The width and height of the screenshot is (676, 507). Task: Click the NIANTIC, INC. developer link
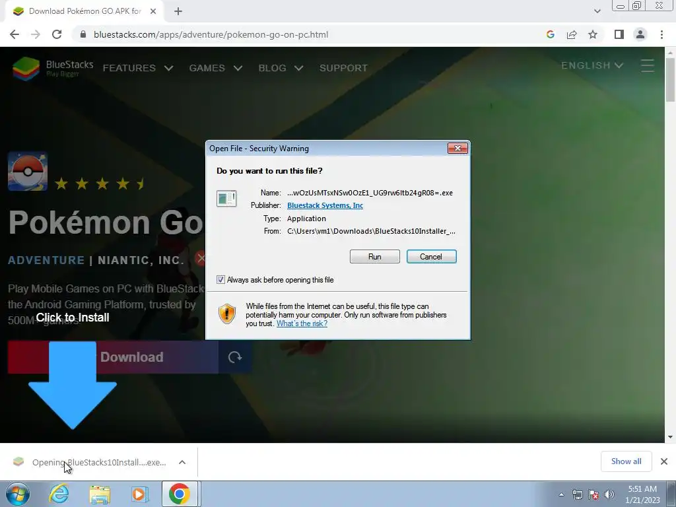[141, 260]
